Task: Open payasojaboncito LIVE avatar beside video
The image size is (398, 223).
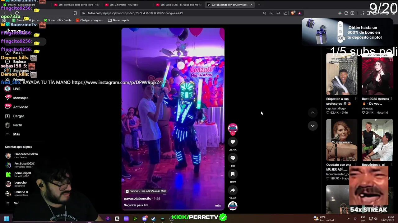Action: 233,129
